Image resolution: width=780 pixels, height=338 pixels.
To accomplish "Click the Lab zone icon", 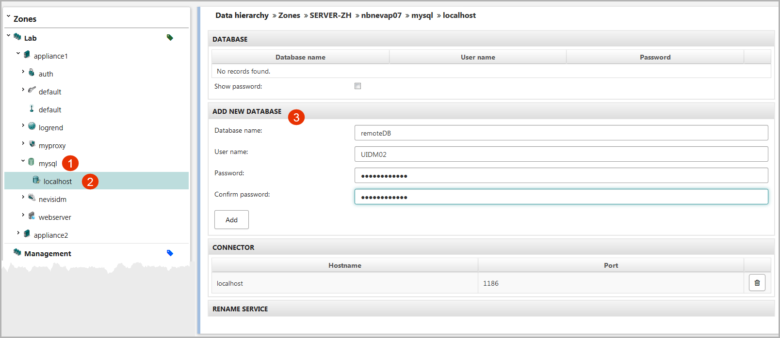I will (17, 37).
